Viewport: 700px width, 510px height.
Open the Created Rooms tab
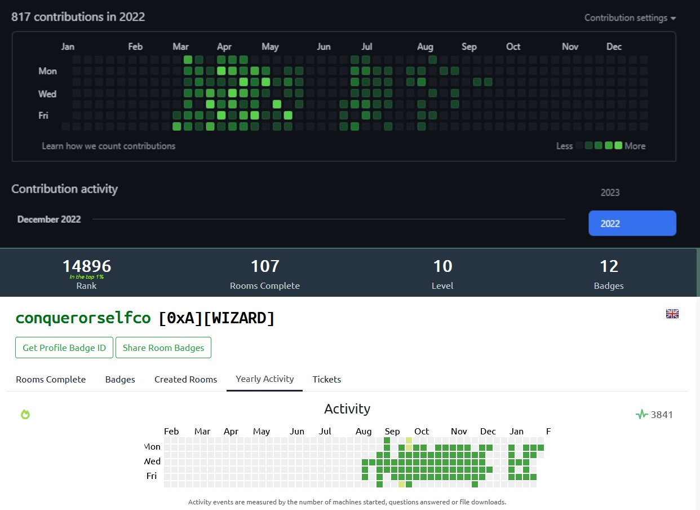tap(185, 379)
